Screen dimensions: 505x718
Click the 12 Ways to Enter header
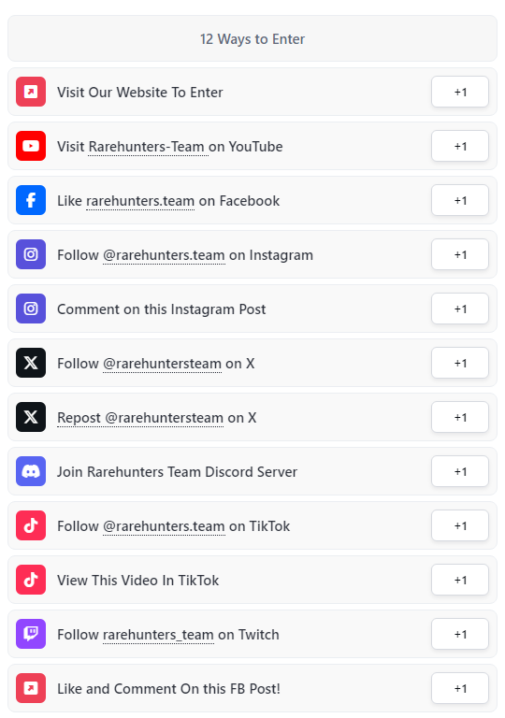pyautogui.click(x=252, y=39)
